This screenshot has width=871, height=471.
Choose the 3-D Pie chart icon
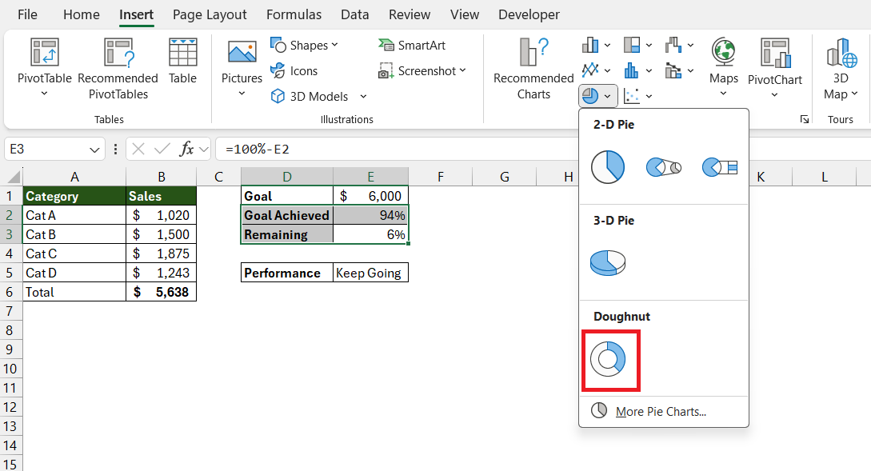[x=608, y=263]
